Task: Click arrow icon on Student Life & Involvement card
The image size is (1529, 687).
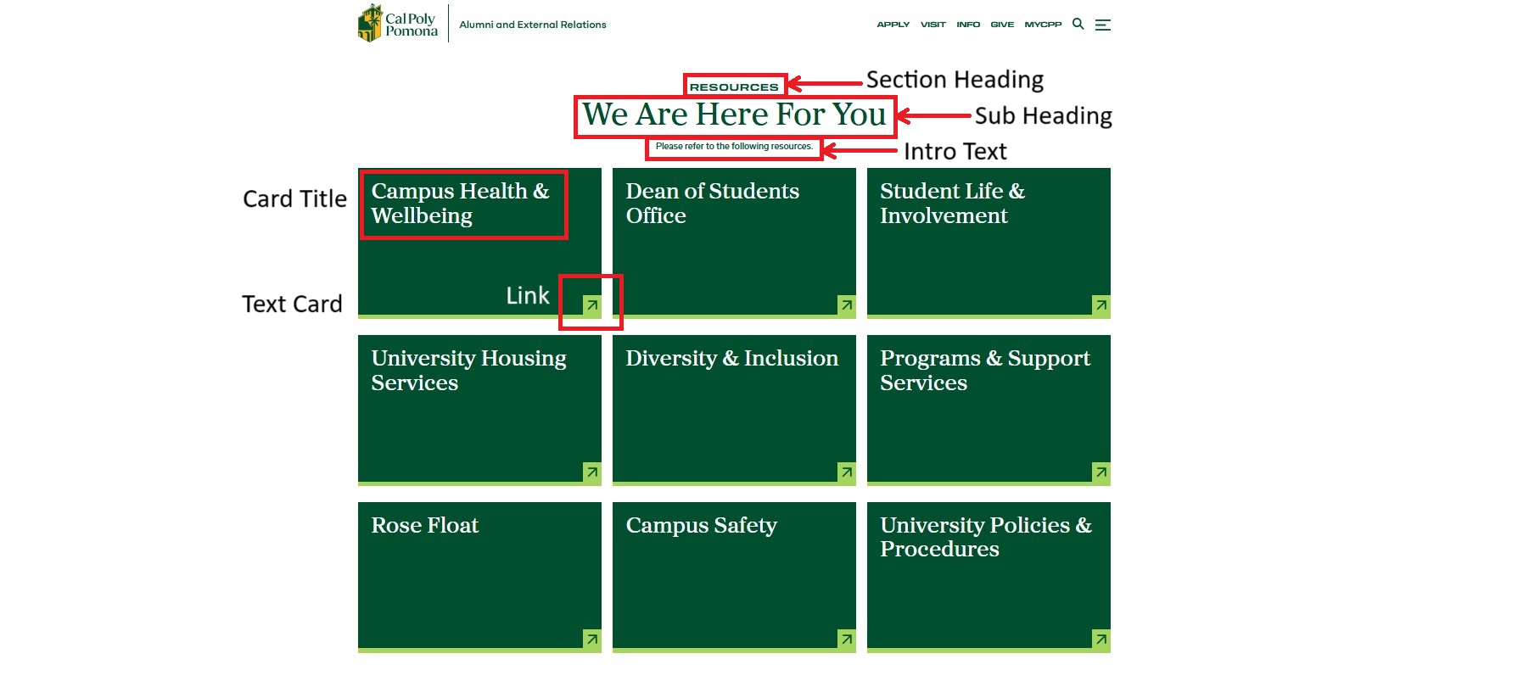Action: 1101,304
